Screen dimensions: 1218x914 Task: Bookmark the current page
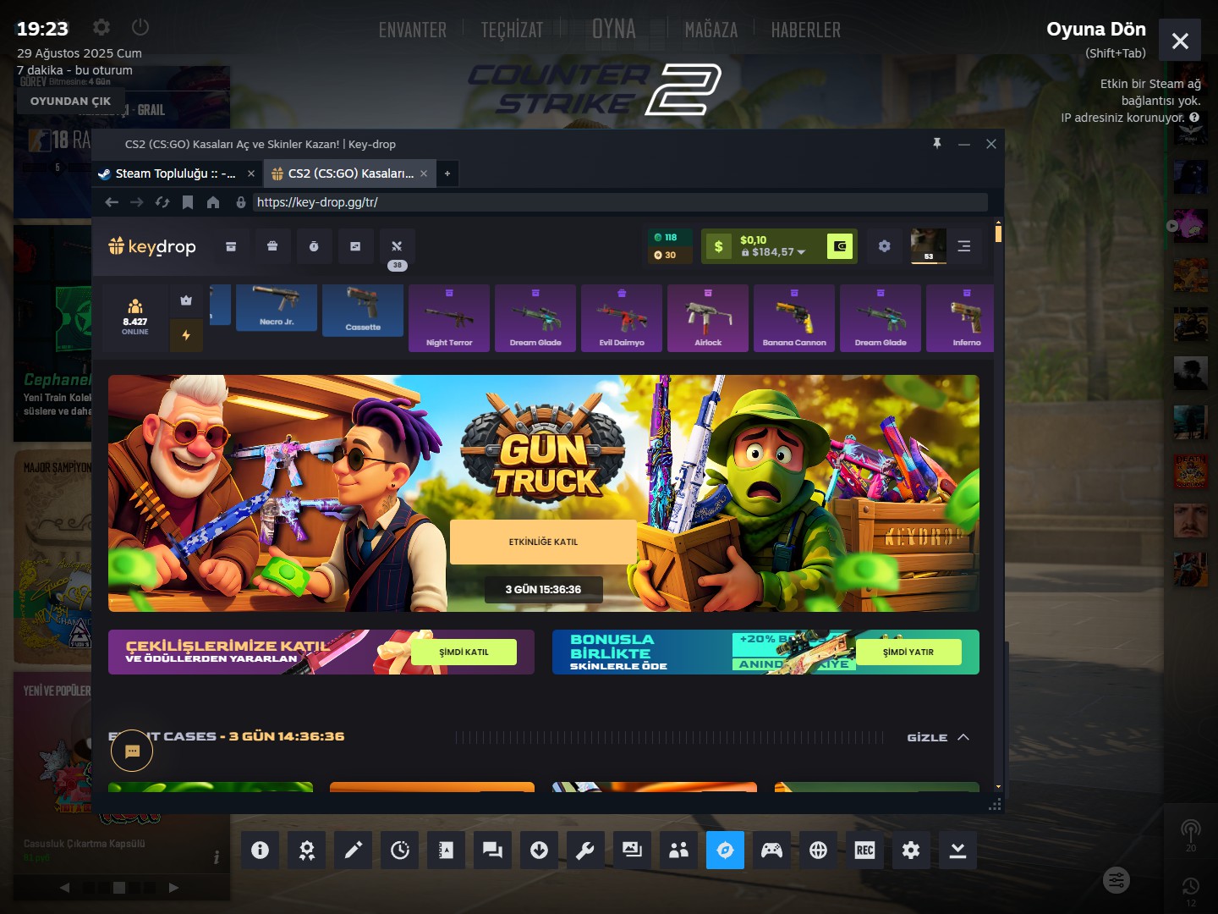(x=188, y=202)
